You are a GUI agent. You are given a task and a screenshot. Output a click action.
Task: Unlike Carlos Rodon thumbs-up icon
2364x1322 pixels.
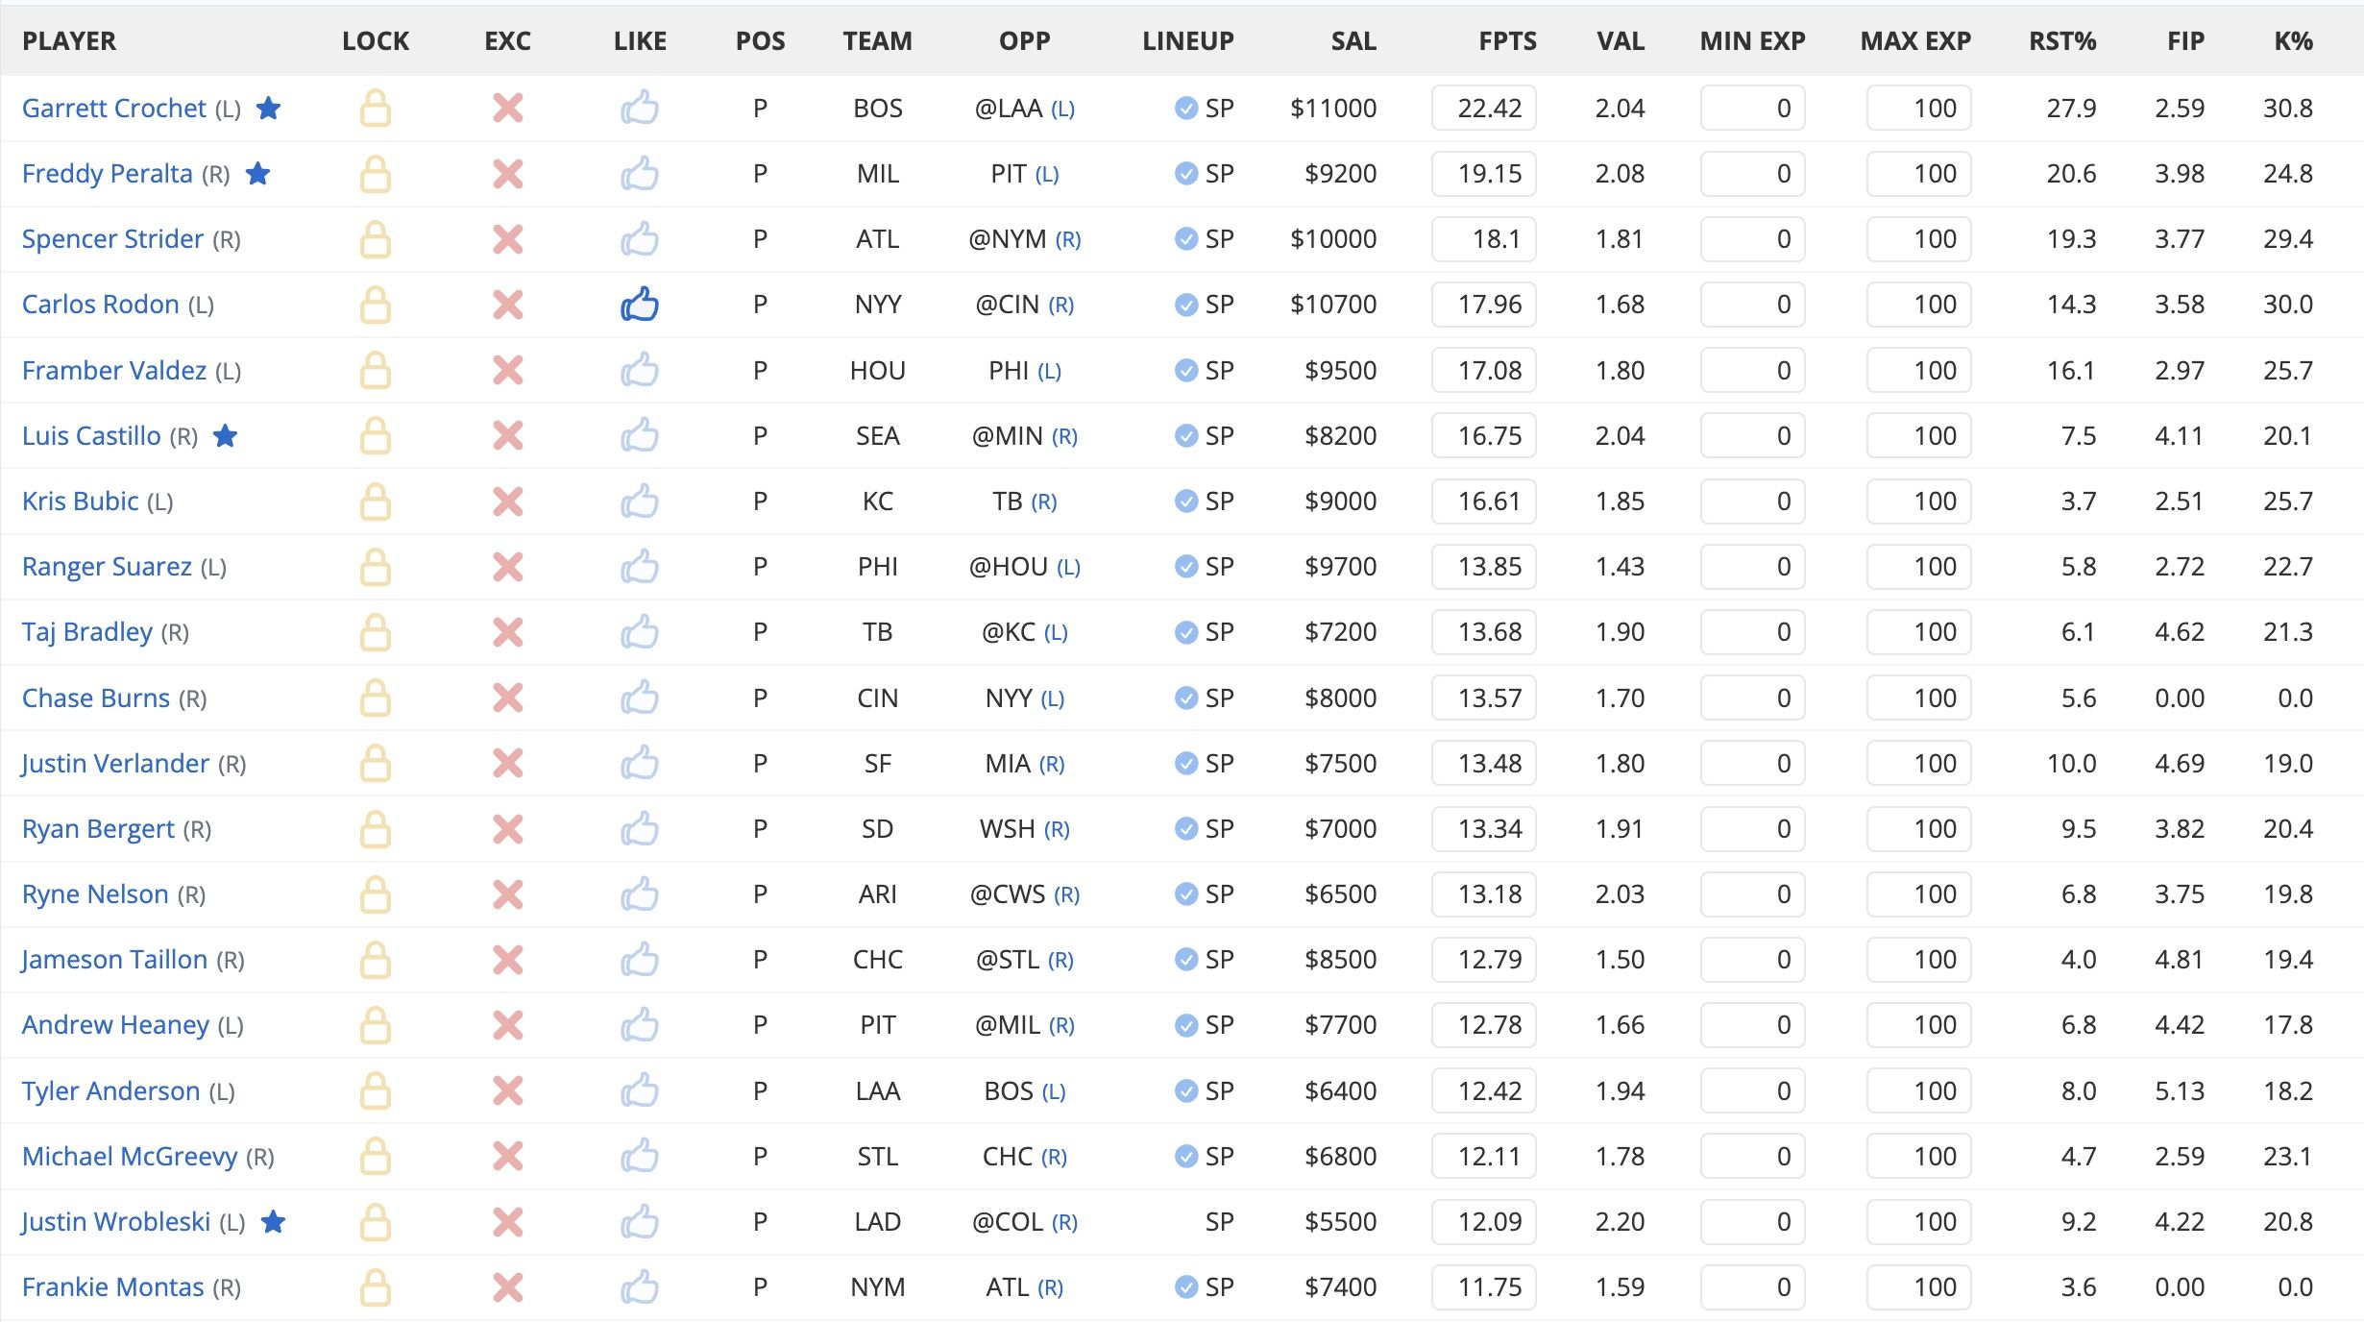(x=640, y=305)
